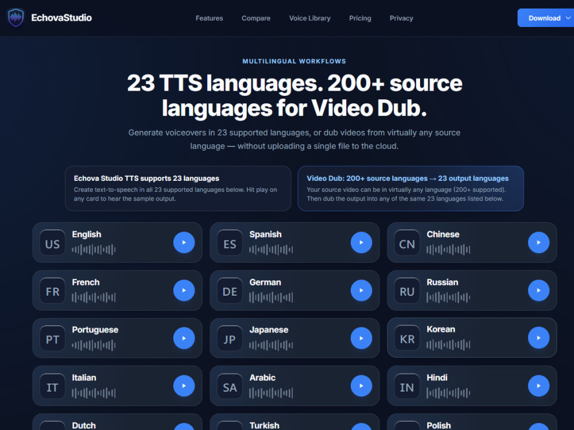Click the EchovaStudio shield logo icon
The height and width of the screenshot is (430, 574).
pyautogui.click(x=15, y=18)
